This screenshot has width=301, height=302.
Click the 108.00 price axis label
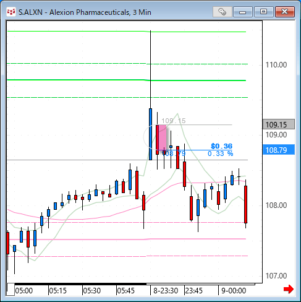point(276,205)
